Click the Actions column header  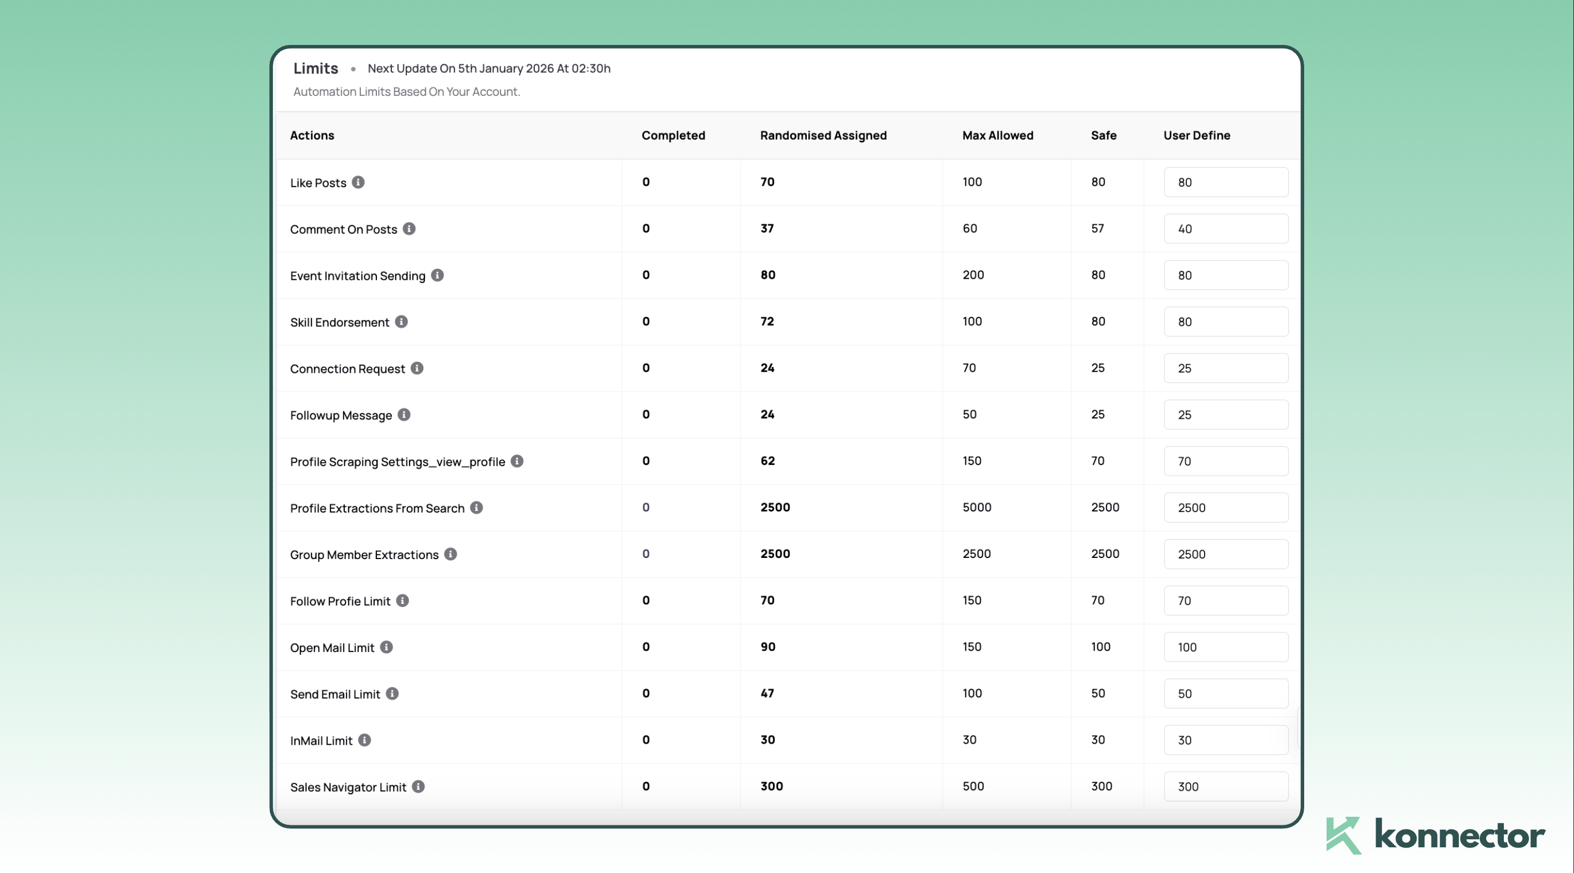coord(312,135)
